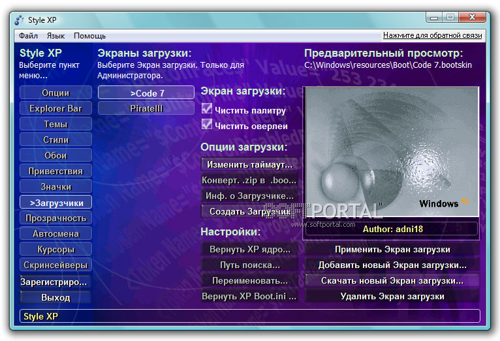Select the Загрузчики sidebar item
The image size is (500, 341).
click(55, 203)
